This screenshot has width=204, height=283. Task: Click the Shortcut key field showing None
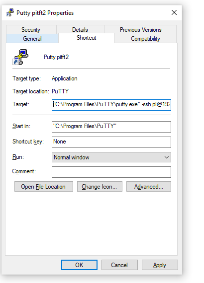click(x=111, y=142)
